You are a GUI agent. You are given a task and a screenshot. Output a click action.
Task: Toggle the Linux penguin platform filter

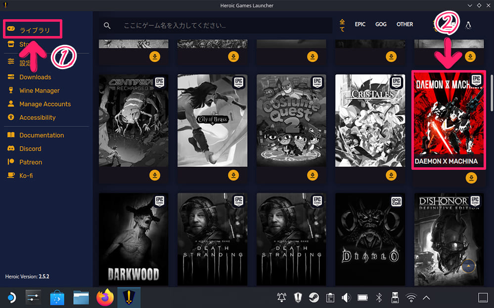468,26
